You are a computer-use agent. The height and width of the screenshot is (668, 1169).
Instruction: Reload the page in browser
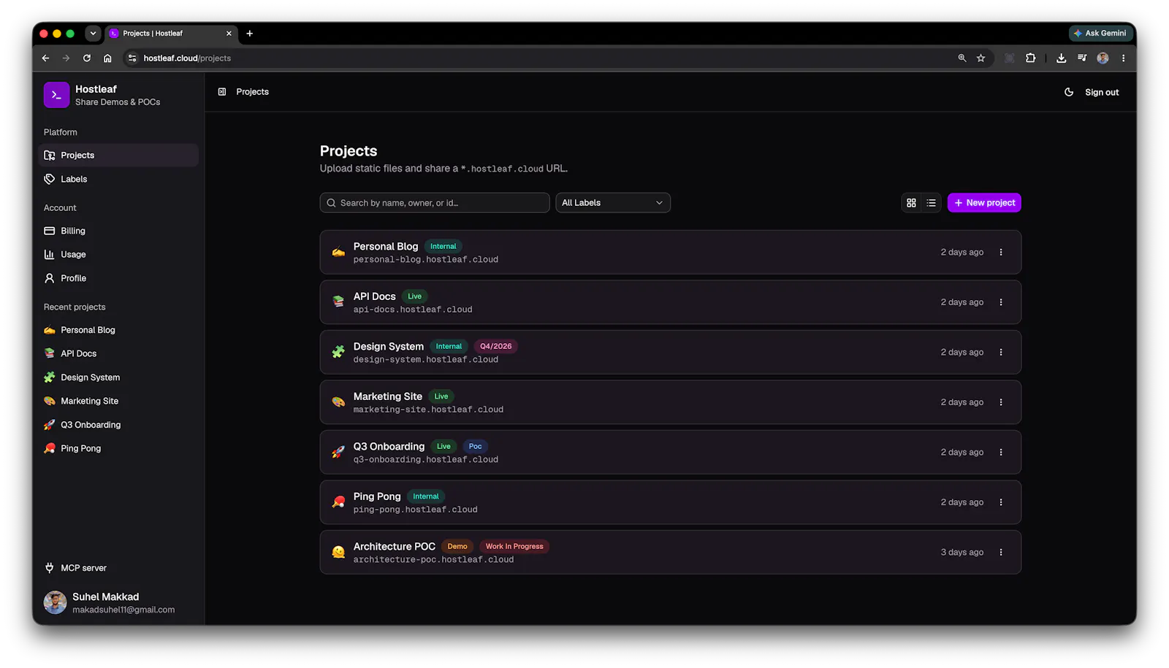(87, 58)
